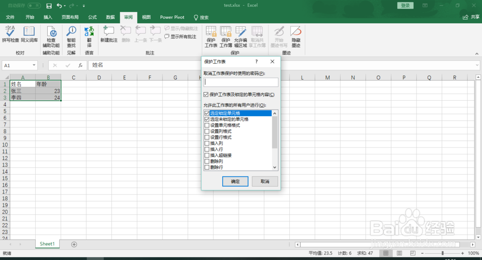This screenshot has width=482, height=260.
Task: Check the Insert hyperlinks permission
Action: coord(207,155)
